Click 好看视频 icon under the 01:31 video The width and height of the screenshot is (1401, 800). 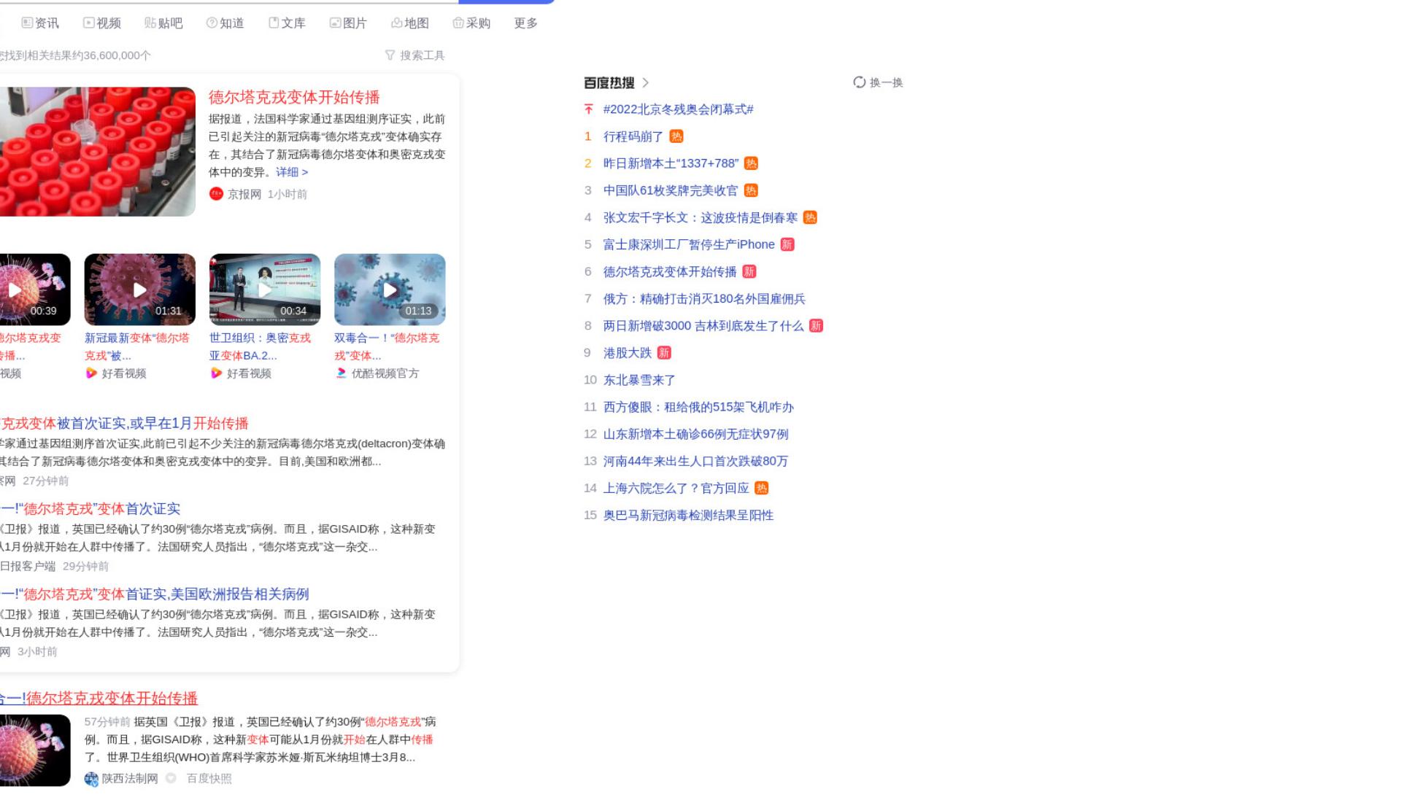pos(91,373)
